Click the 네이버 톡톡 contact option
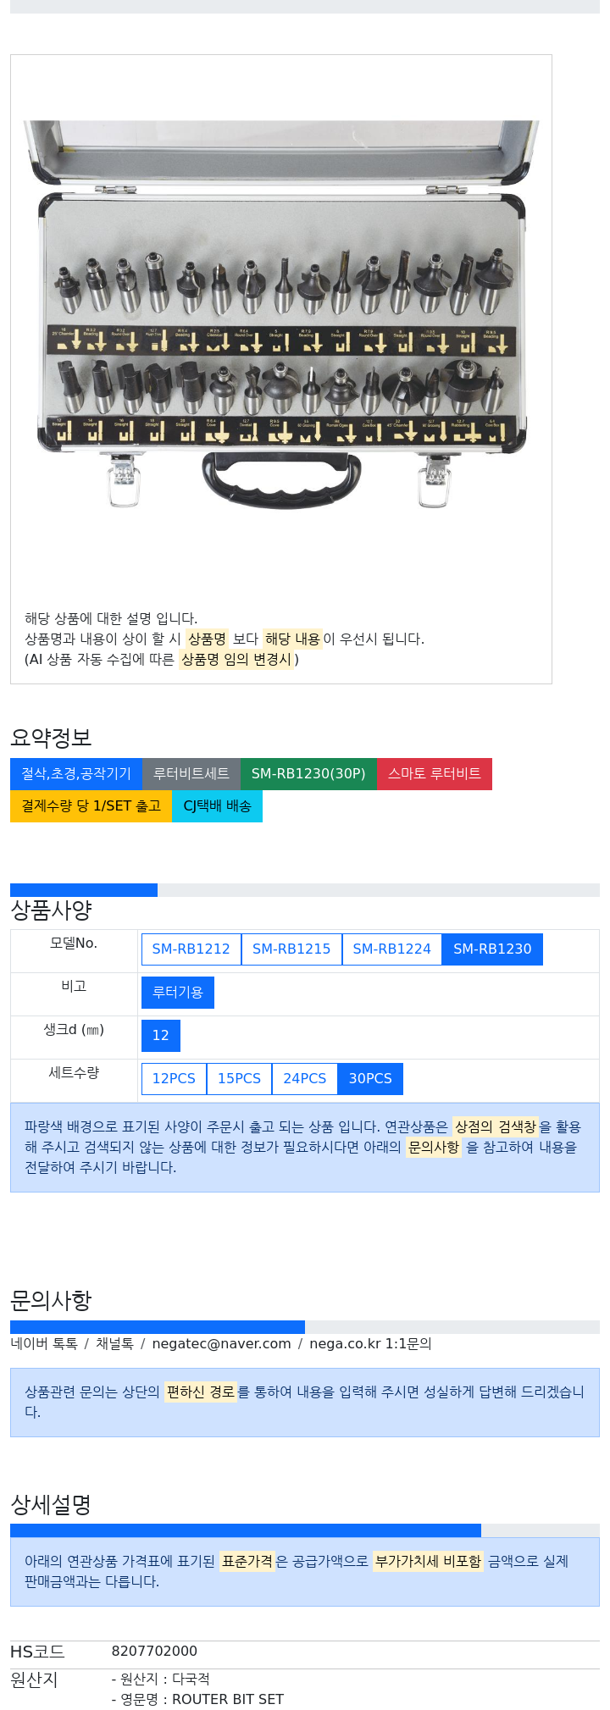Image resolution: width=610 pixels, height=1710 pixels. coord(44,1343)
